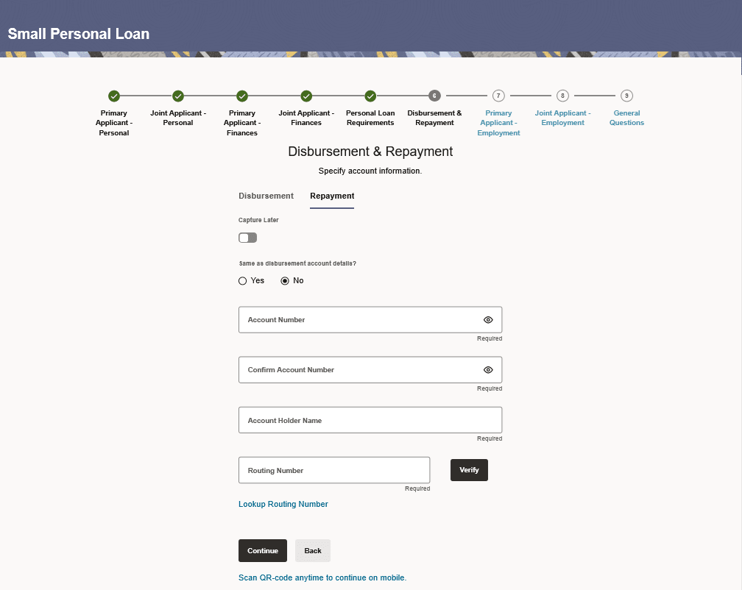Select the No radio button
The image size is (742, 590).
tap(285, 281)
